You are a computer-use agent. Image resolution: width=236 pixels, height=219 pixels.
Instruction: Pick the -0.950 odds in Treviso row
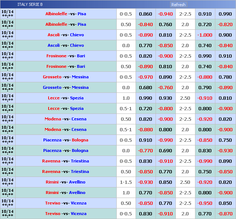click(205, 203)
